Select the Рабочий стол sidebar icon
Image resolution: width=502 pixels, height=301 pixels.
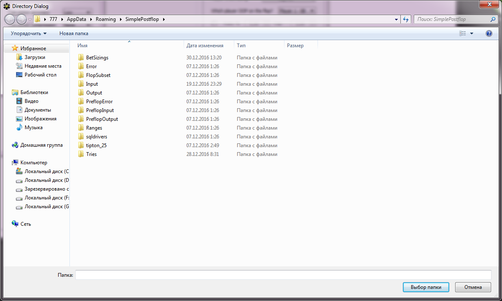(19, 75)
